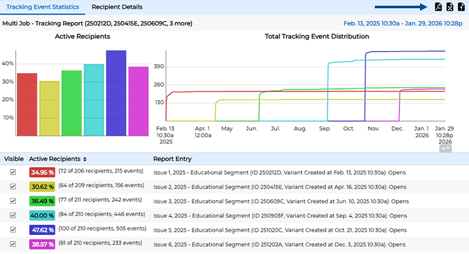Click the red 34.95 % badge
Image resolution: width=469 pixels, height=254 pixels.
pyautogui.click(x=42, y=172)
